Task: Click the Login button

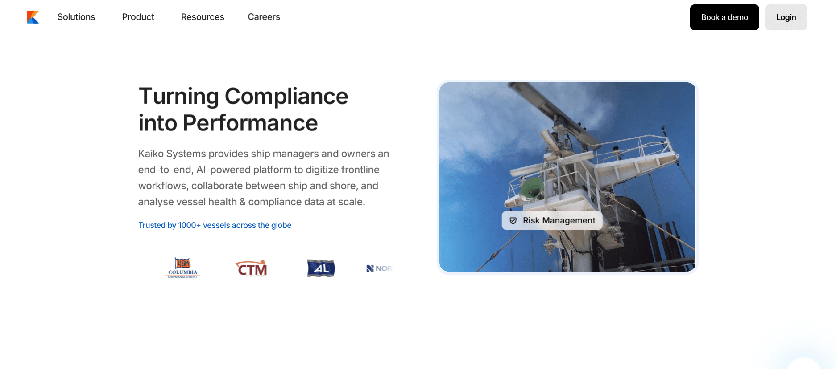Action: click(x=786, y=17)
